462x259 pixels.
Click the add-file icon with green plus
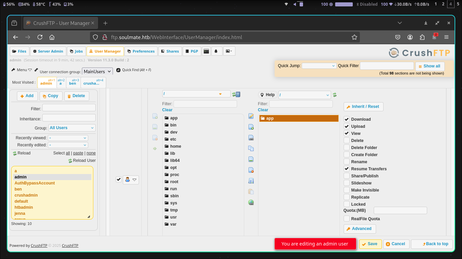(x=251, y=127)
